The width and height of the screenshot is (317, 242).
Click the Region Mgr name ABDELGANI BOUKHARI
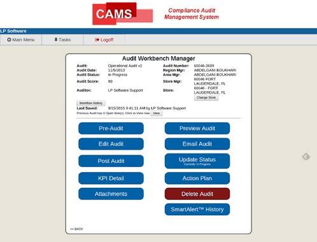(215, 70)
